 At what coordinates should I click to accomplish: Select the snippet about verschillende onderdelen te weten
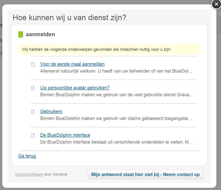click(117, 142)
